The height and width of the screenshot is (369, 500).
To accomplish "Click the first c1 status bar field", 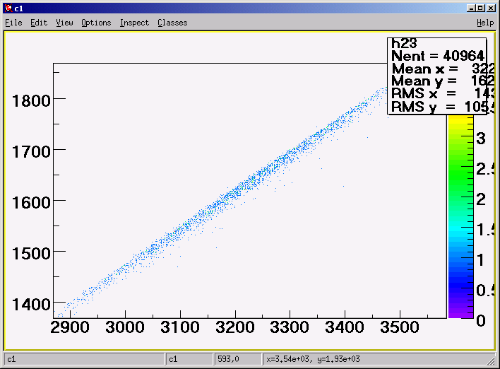I will 84,359.
